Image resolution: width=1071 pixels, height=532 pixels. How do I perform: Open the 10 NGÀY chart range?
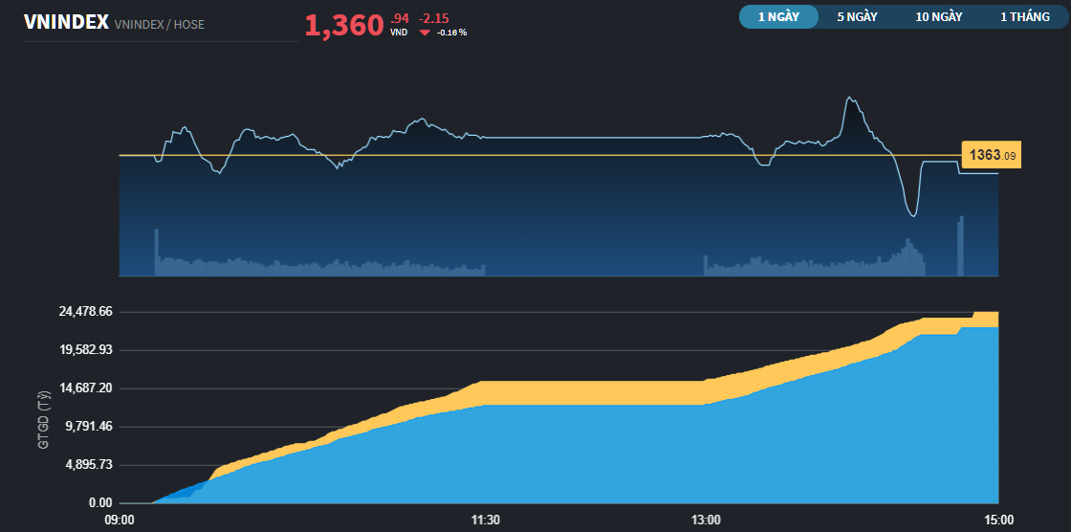938,17
